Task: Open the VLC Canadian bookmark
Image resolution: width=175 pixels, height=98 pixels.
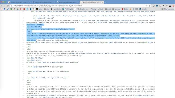Action: coord(81,9)
